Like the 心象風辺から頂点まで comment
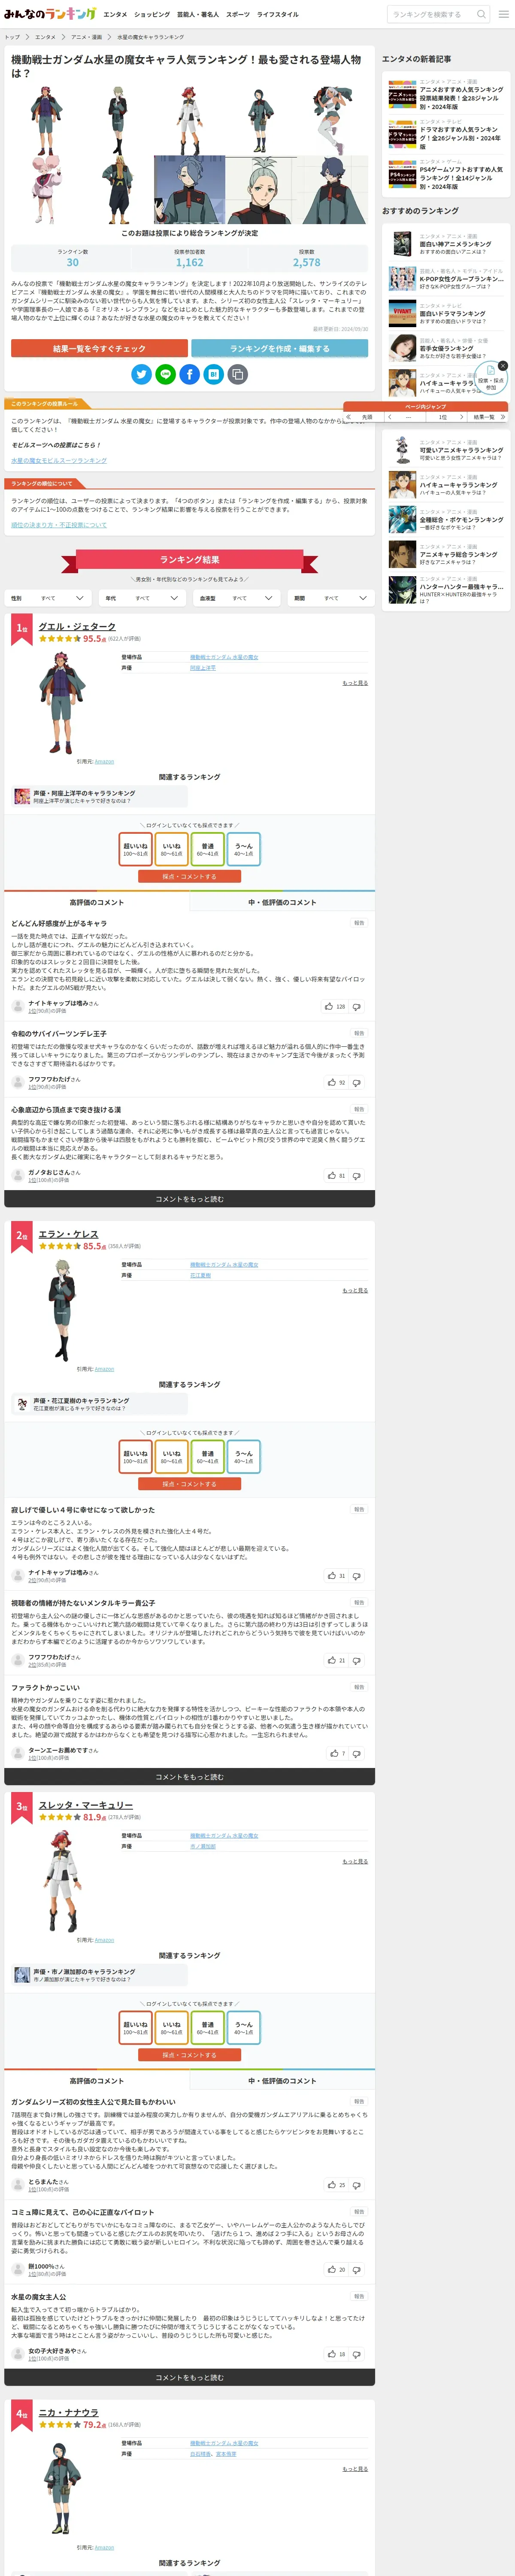This screenshot has height=2576, width=515. [x=335, y=1175]
